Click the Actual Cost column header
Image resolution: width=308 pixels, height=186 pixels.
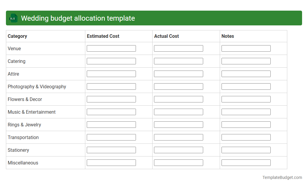click(x=166, y=36)
